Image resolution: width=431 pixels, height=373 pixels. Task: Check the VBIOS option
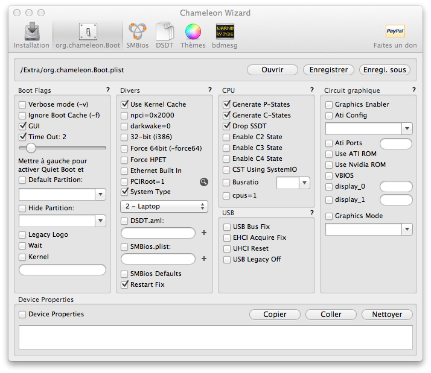(x=329, y=176)
